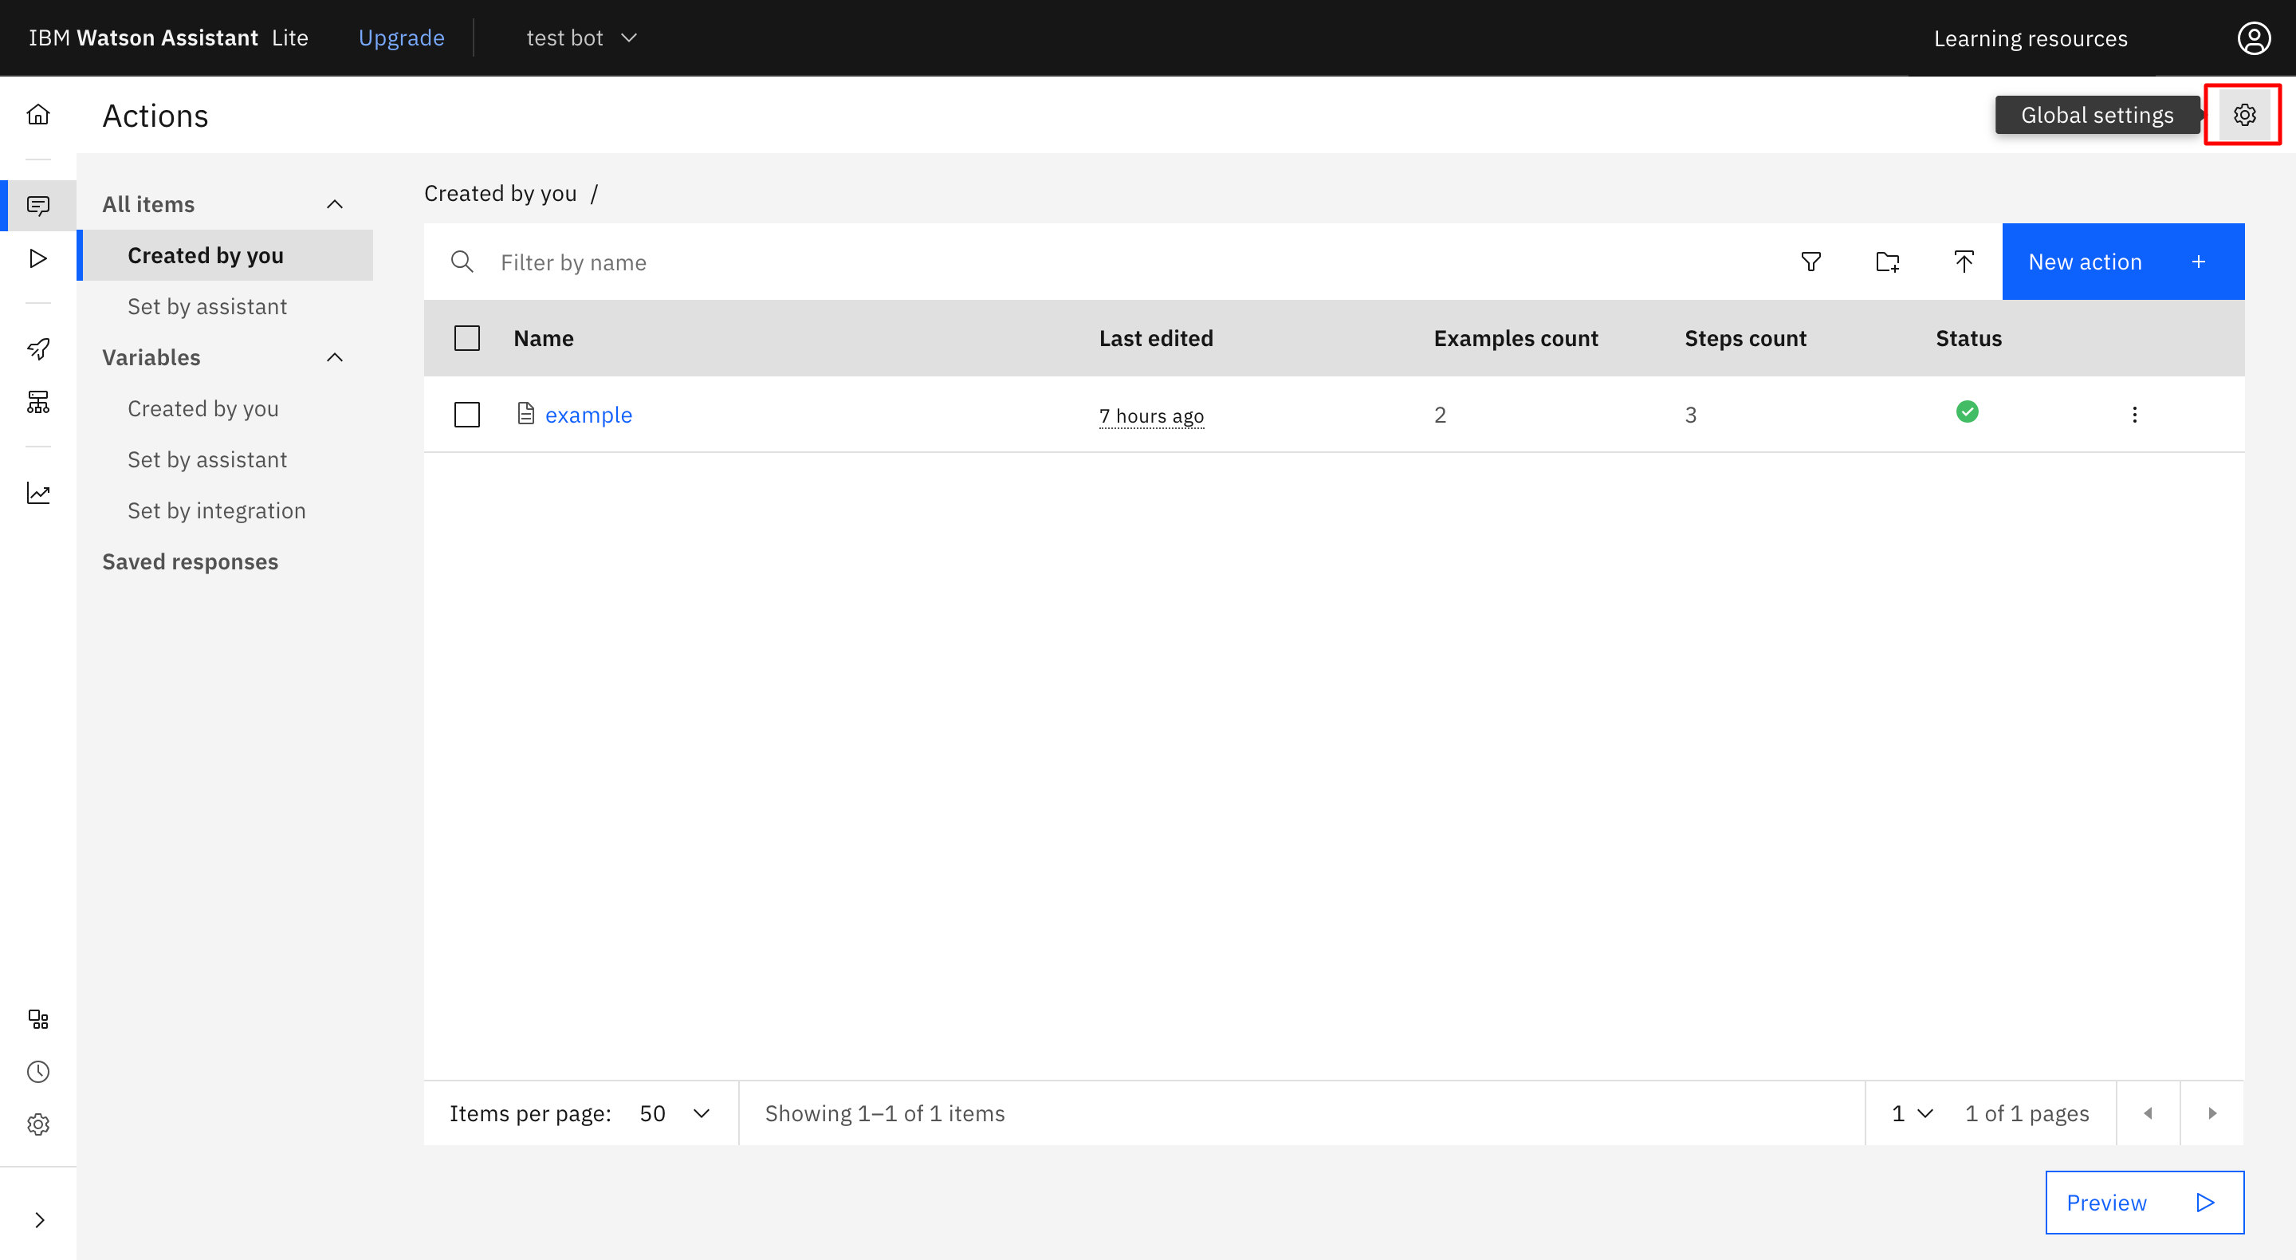The image size is (2296, 1260).
Task: Click the new folder icon
Action: coord(1887,262)
